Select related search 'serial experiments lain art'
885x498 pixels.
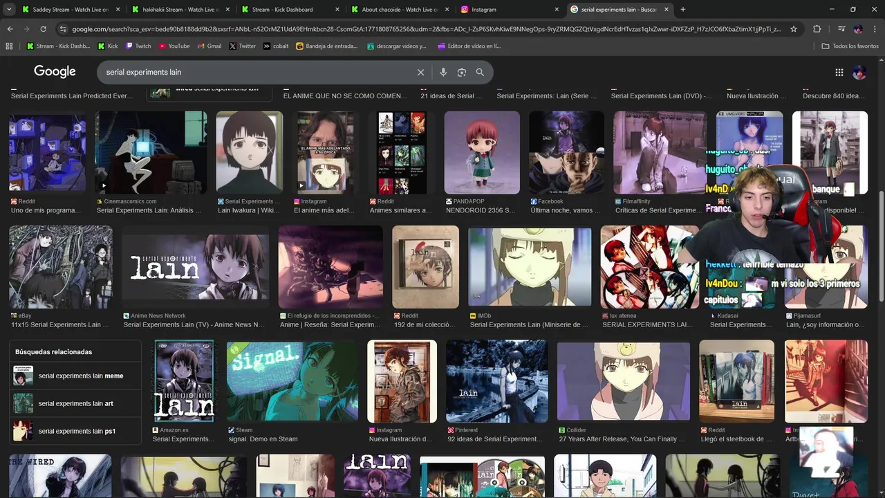75,403
